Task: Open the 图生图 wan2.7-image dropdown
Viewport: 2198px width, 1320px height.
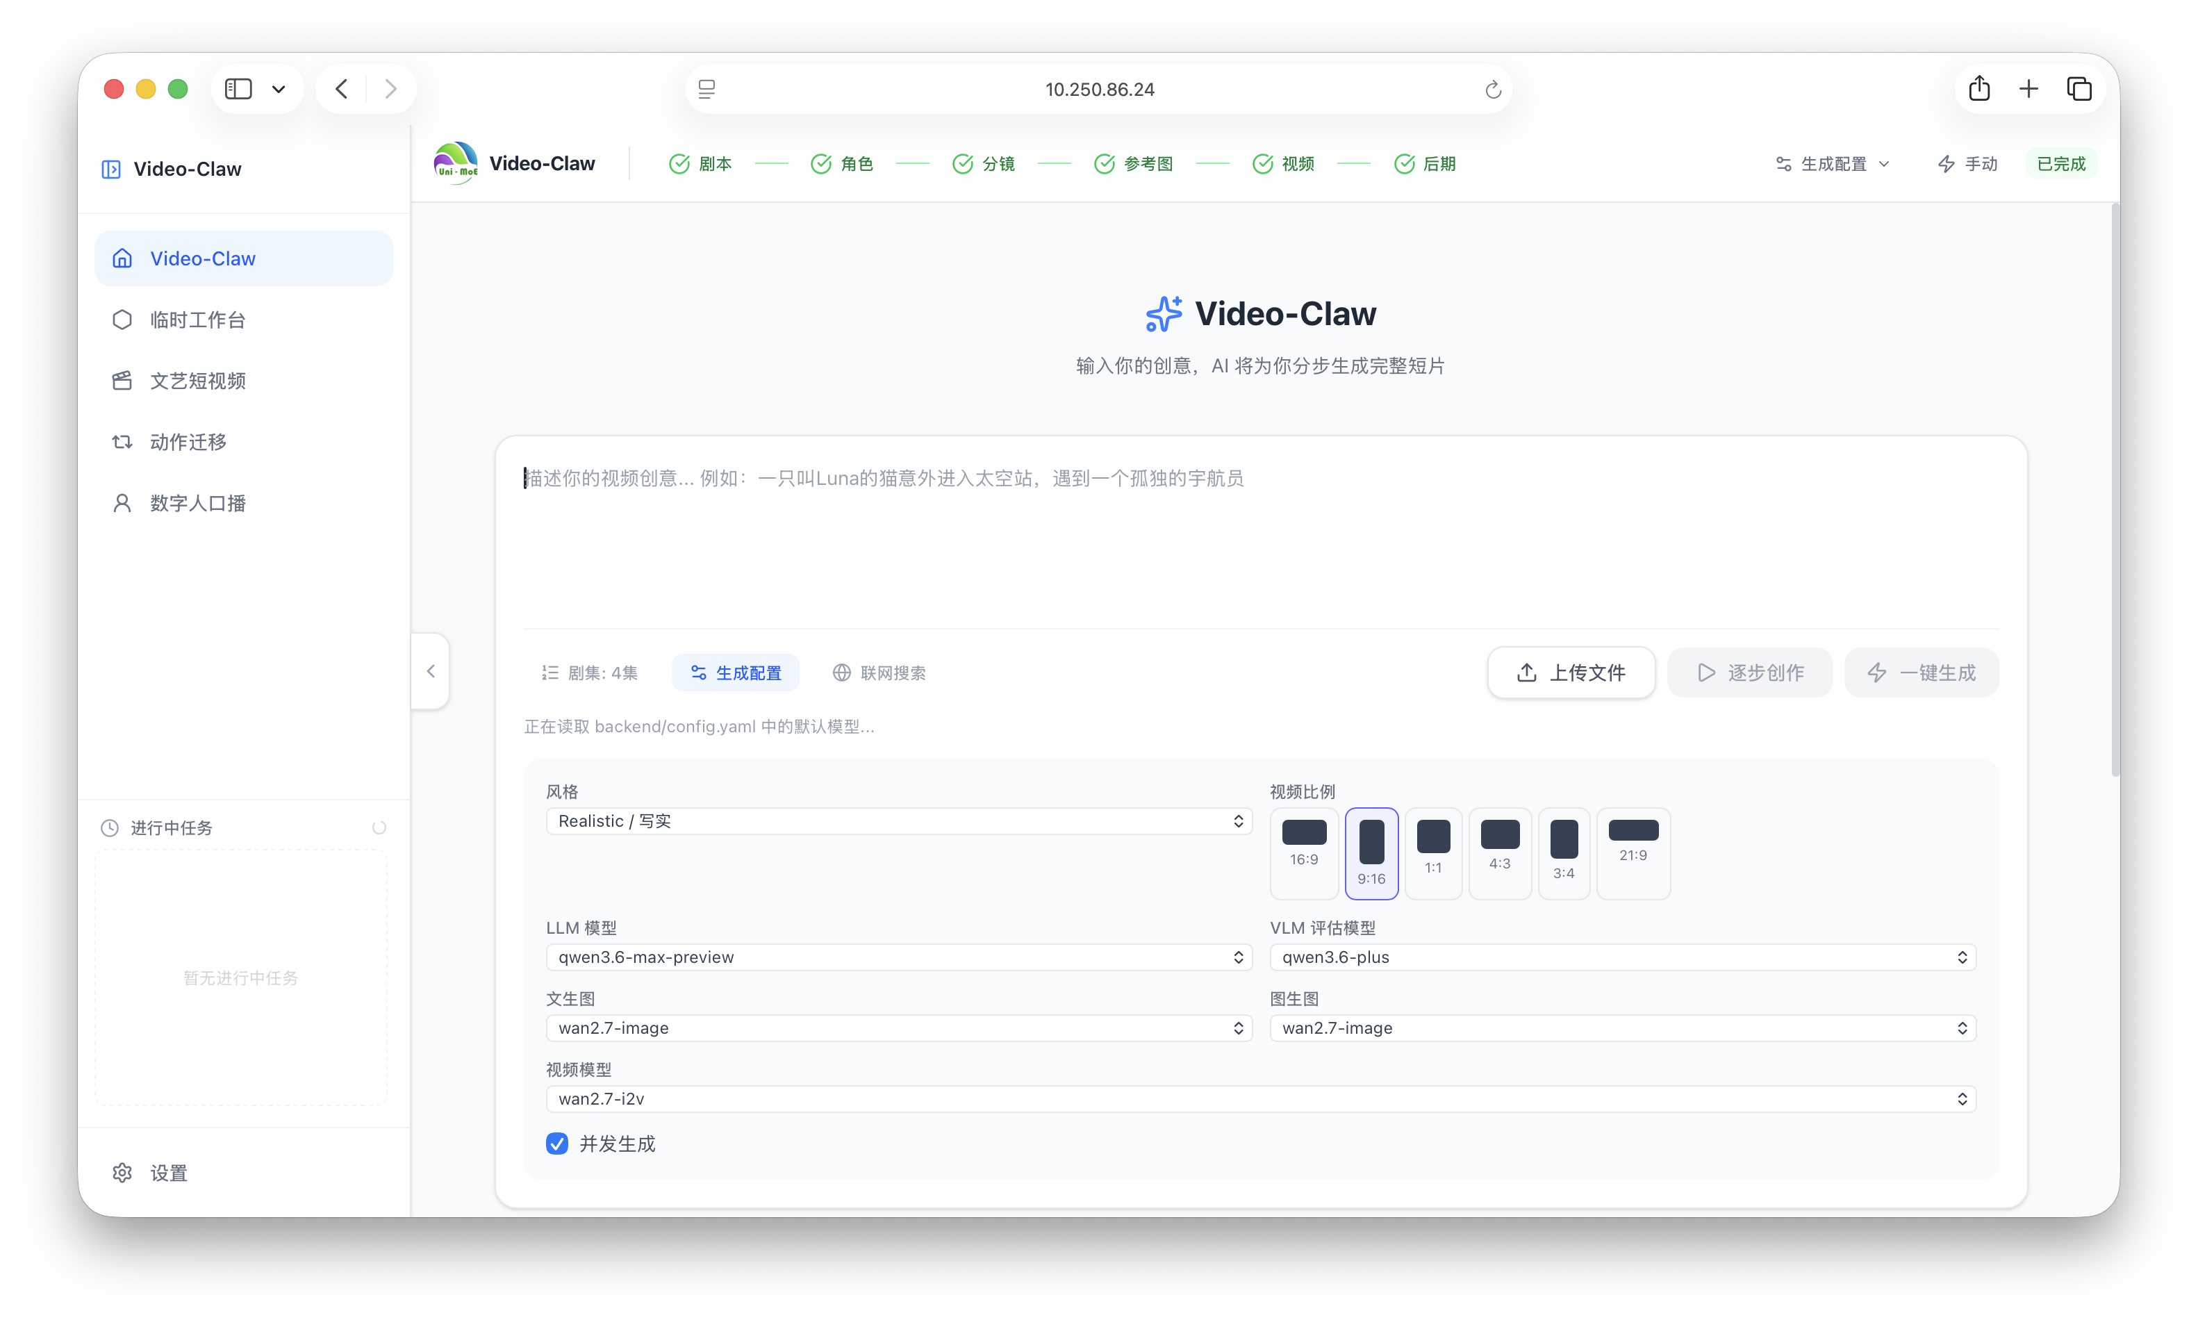Action: [x=1623, y=1028]
